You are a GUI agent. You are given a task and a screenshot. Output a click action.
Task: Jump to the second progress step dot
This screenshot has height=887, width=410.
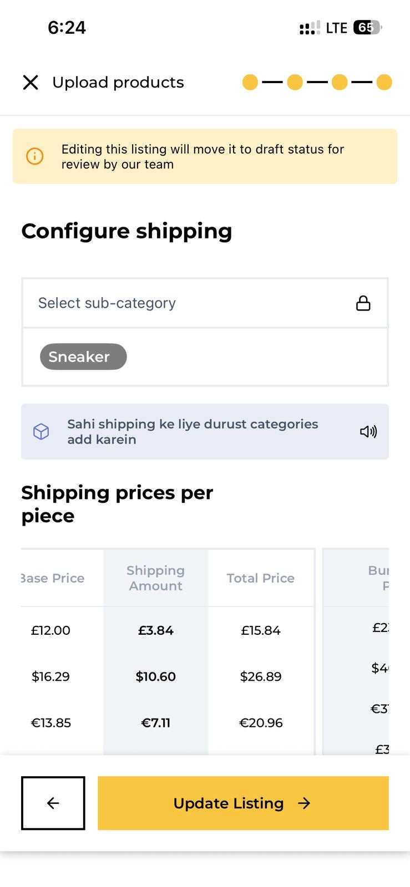(295, 83)
